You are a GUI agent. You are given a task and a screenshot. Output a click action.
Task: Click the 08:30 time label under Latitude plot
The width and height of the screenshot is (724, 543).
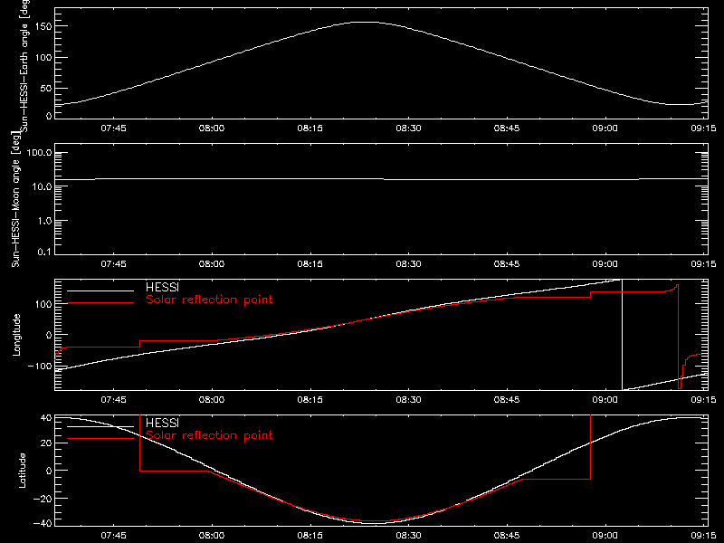pos(409,535)
